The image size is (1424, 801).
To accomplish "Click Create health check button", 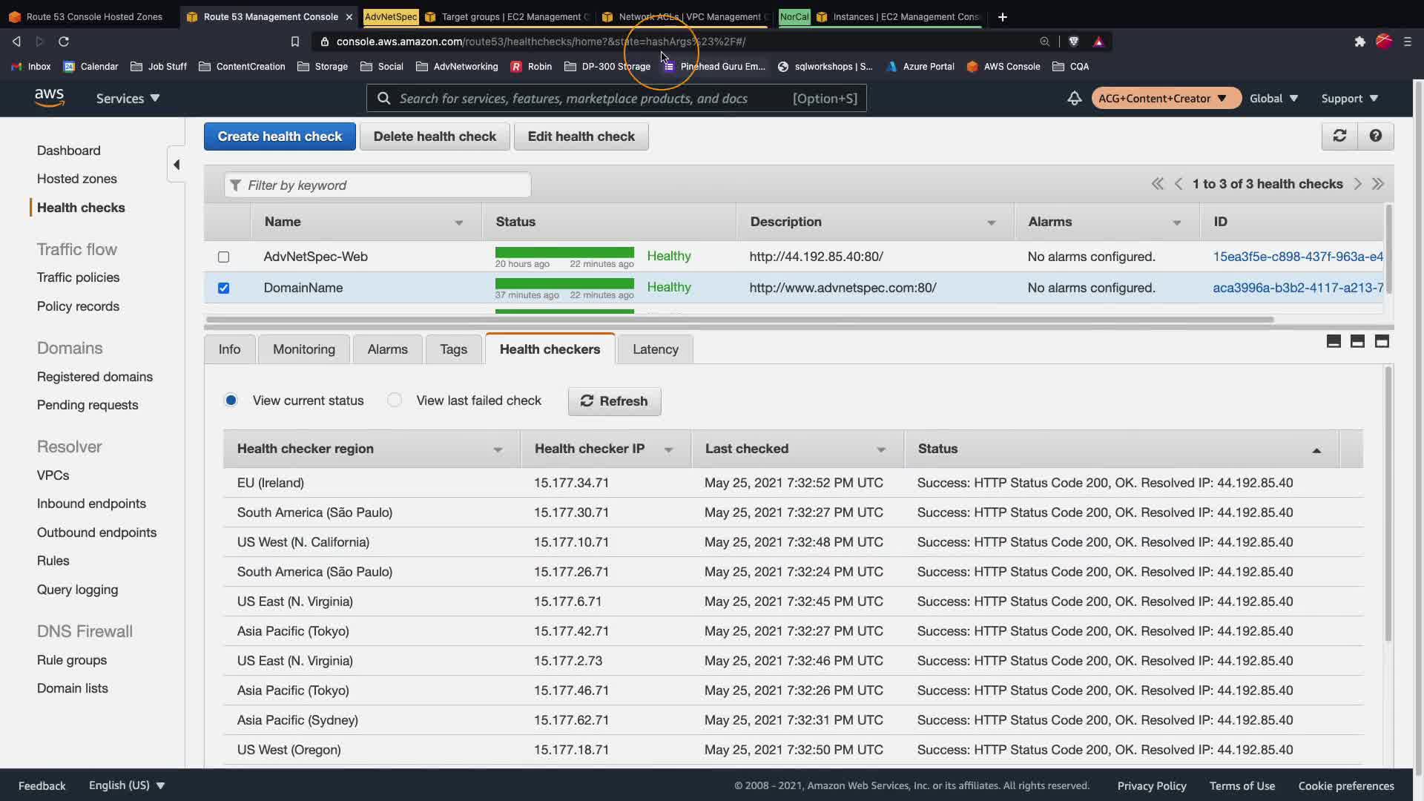I will [x=280, y=136].
